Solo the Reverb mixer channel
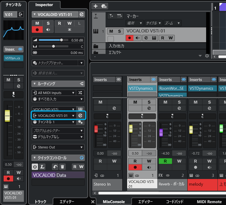Screen dimensions: 226x205 [179, 102]
